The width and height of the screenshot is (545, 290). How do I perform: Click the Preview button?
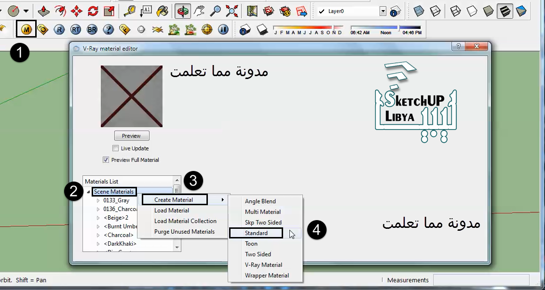(132, 136)
